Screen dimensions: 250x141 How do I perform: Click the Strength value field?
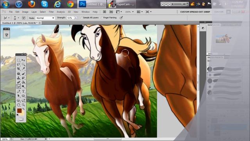[x=70, y=18]
